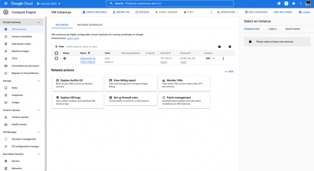Collapse the Bare Metal Solution section
Screen dimensions: 314x171
pyautogui.click(x=39, y=154)
